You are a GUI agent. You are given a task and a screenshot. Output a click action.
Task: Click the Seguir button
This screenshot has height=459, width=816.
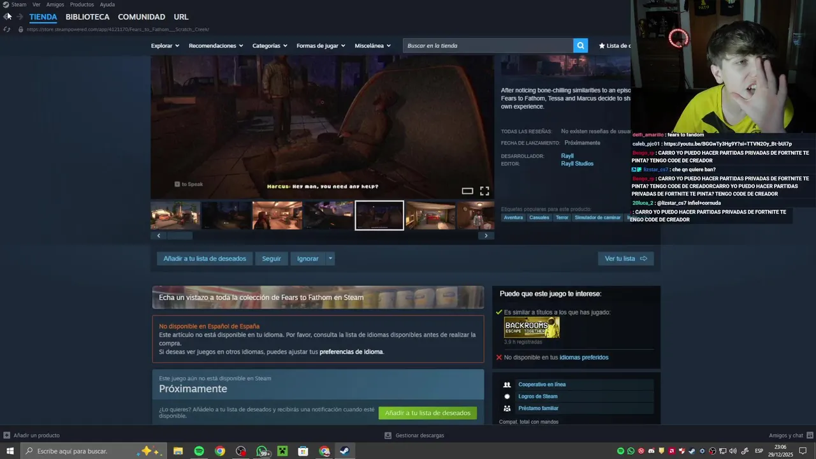(x=272, y=258)
